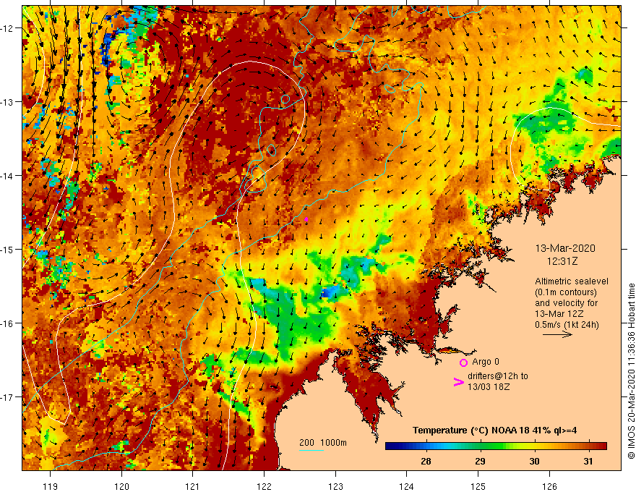
Task: Click the longitude axis label "119"
Action: coord(51,486)
